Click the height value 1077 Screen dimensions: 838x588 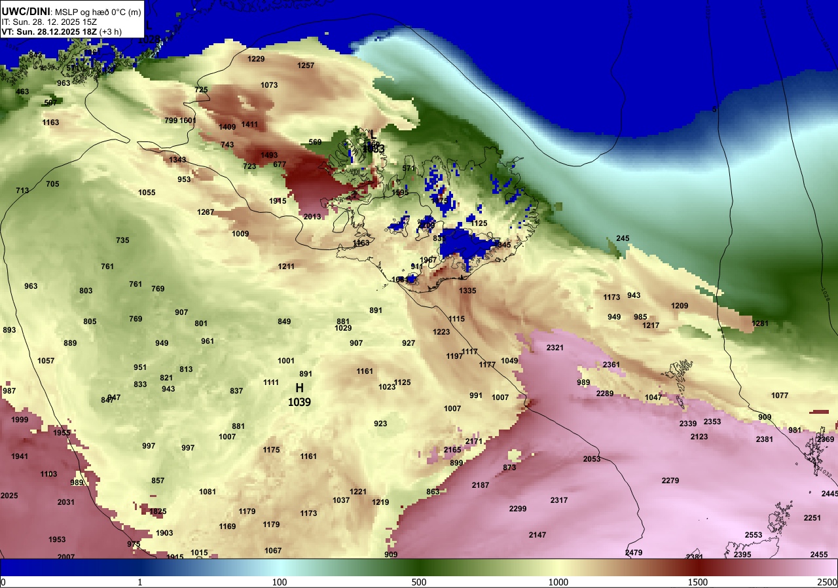click(x=780, y=395)
